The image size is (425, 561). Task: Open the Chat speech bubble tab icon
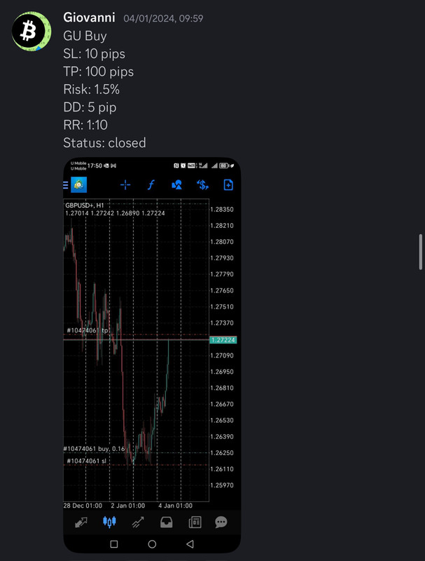point(221,522)
